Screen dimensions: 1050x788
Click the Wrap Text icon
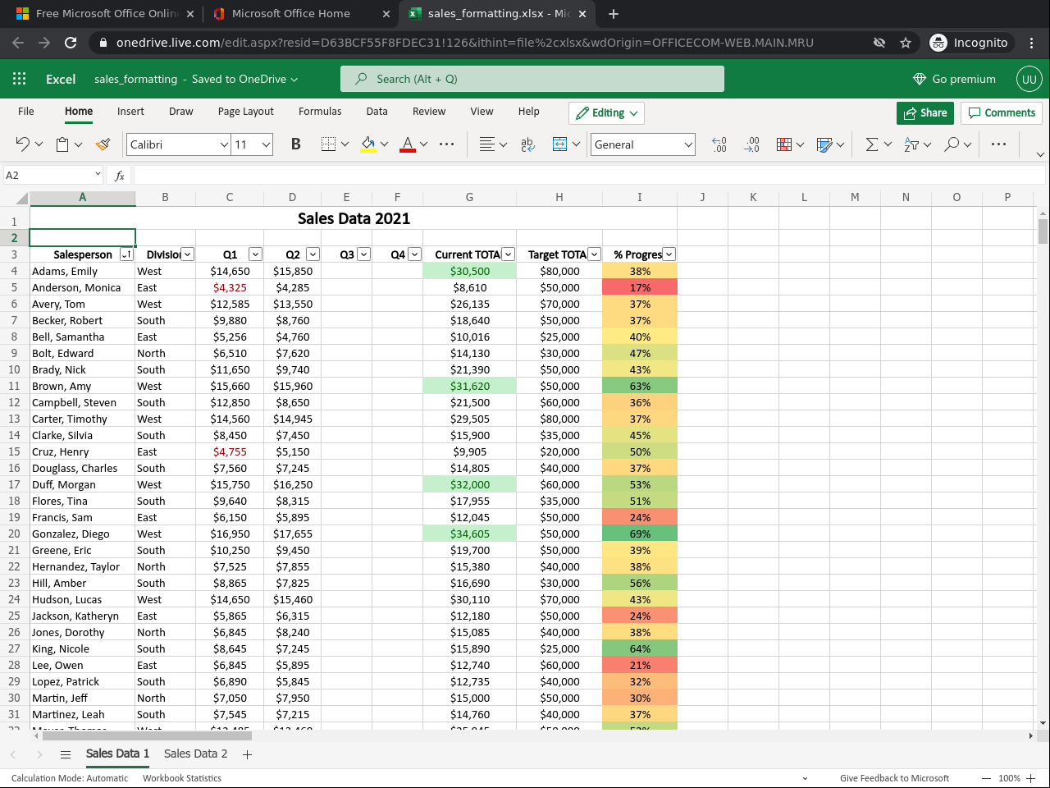(527, 144)
